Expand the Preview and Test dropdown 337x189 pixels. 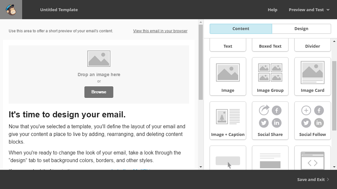309,10
